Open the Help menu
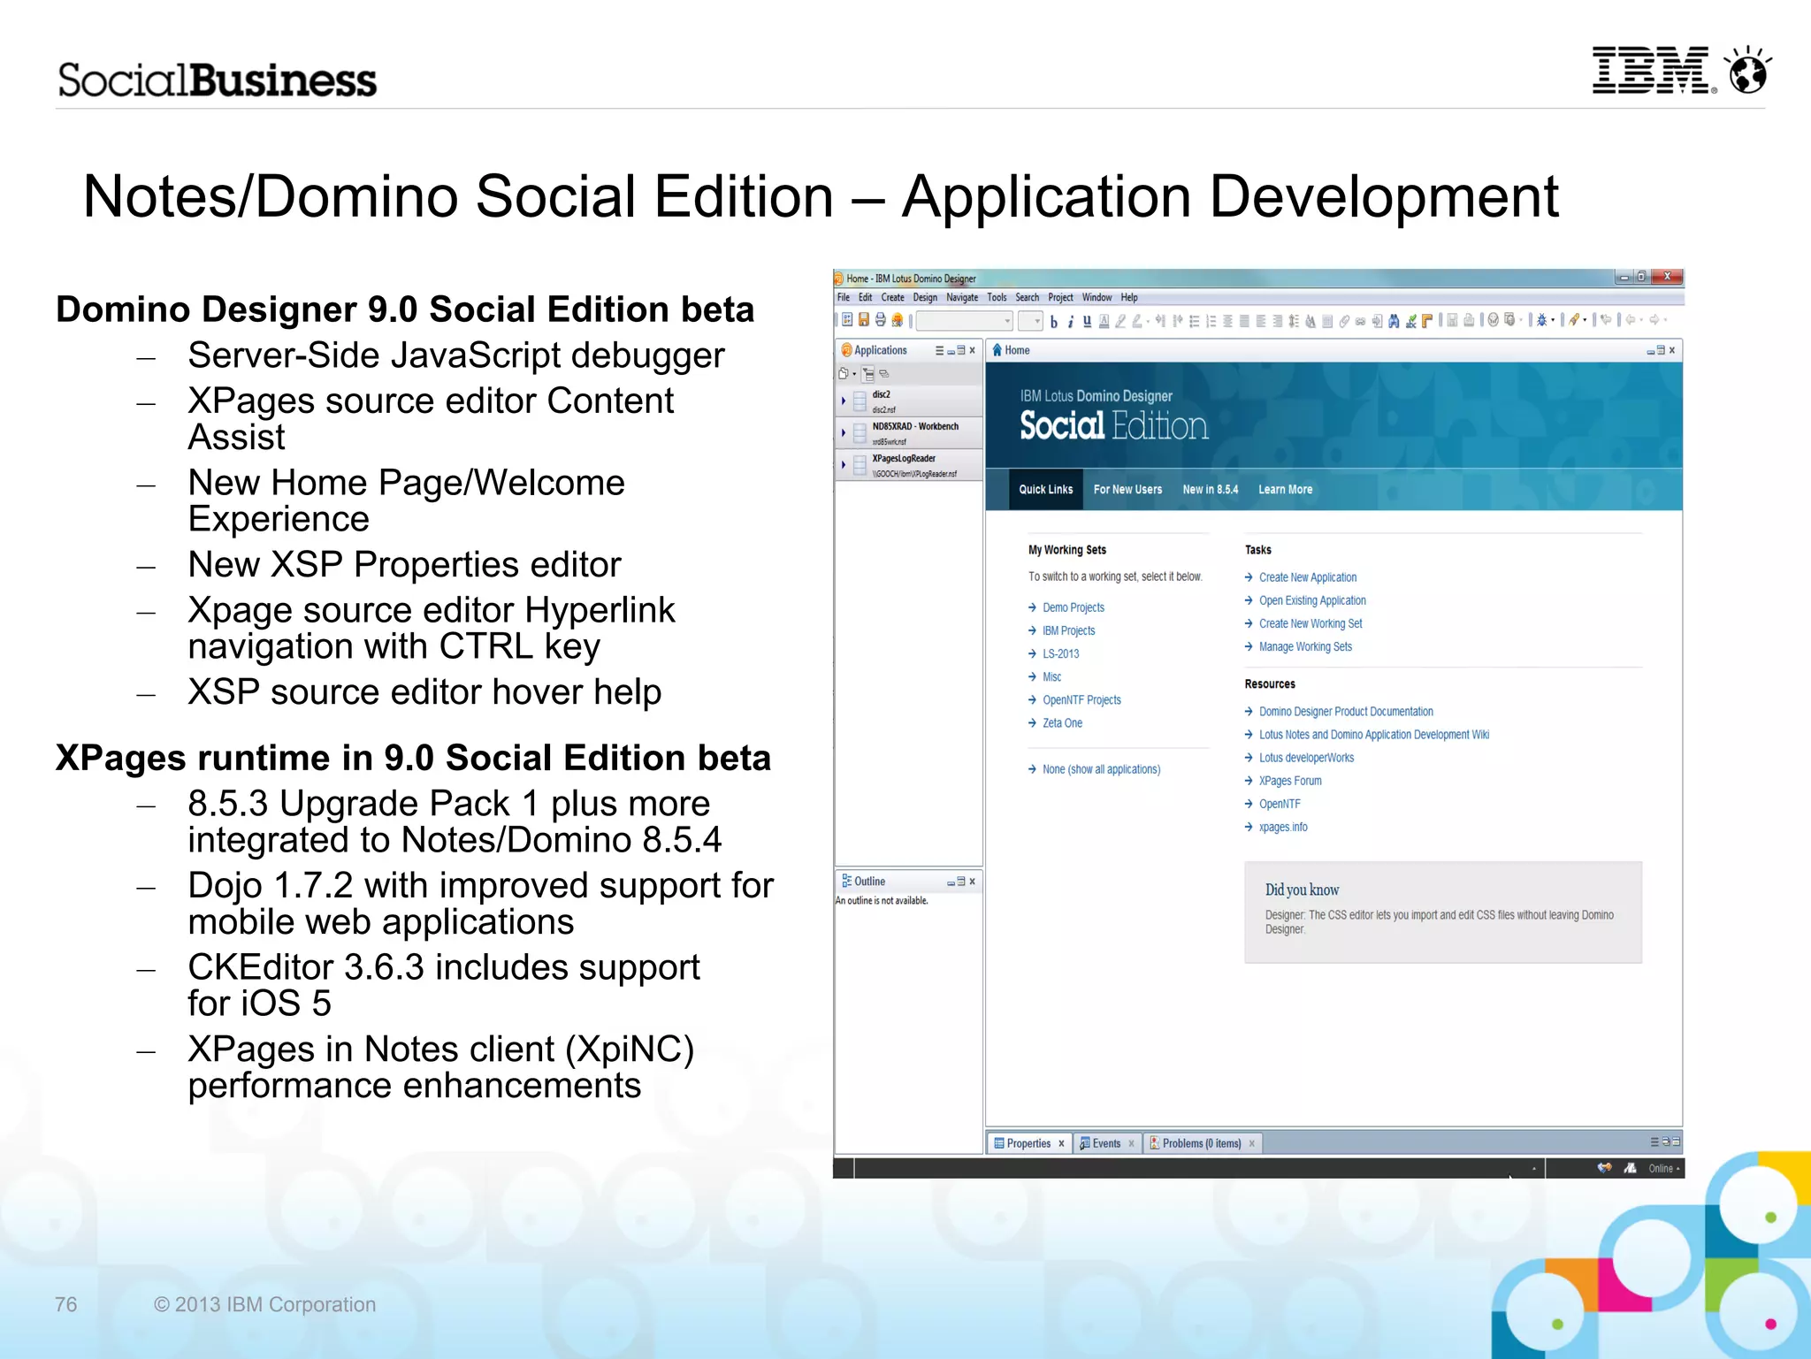This screenshot has height=1359, width=1811. coord(1129,298)
